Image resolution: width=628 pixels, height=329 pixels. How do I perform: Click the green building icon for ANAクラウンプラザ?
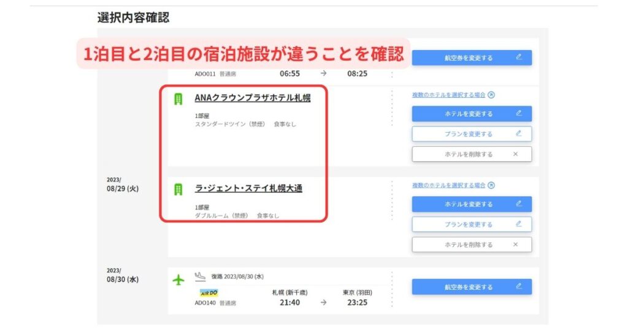(x=178, y=98)
